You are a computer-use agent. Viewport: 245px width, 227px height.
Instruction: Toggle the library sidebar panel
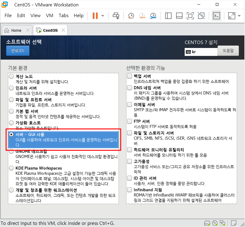[x=168, y=16]
